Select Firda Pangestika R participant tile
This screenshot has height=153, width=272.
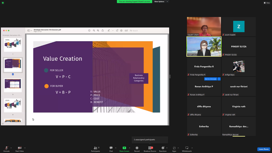204,67
